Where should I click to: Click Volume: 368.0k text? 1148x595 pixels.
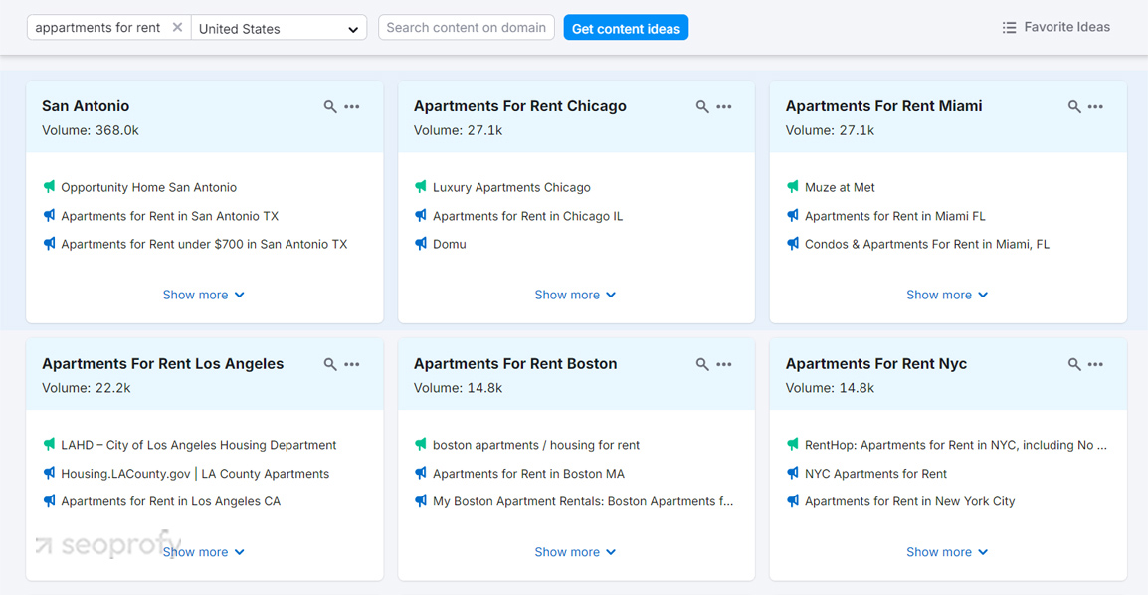pyautogui.click(x=91, y=130)
